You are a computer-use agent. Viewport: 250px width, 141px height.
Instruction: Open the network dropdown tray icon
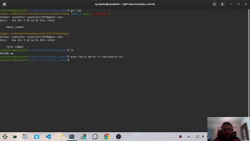[x=203, y=137]
